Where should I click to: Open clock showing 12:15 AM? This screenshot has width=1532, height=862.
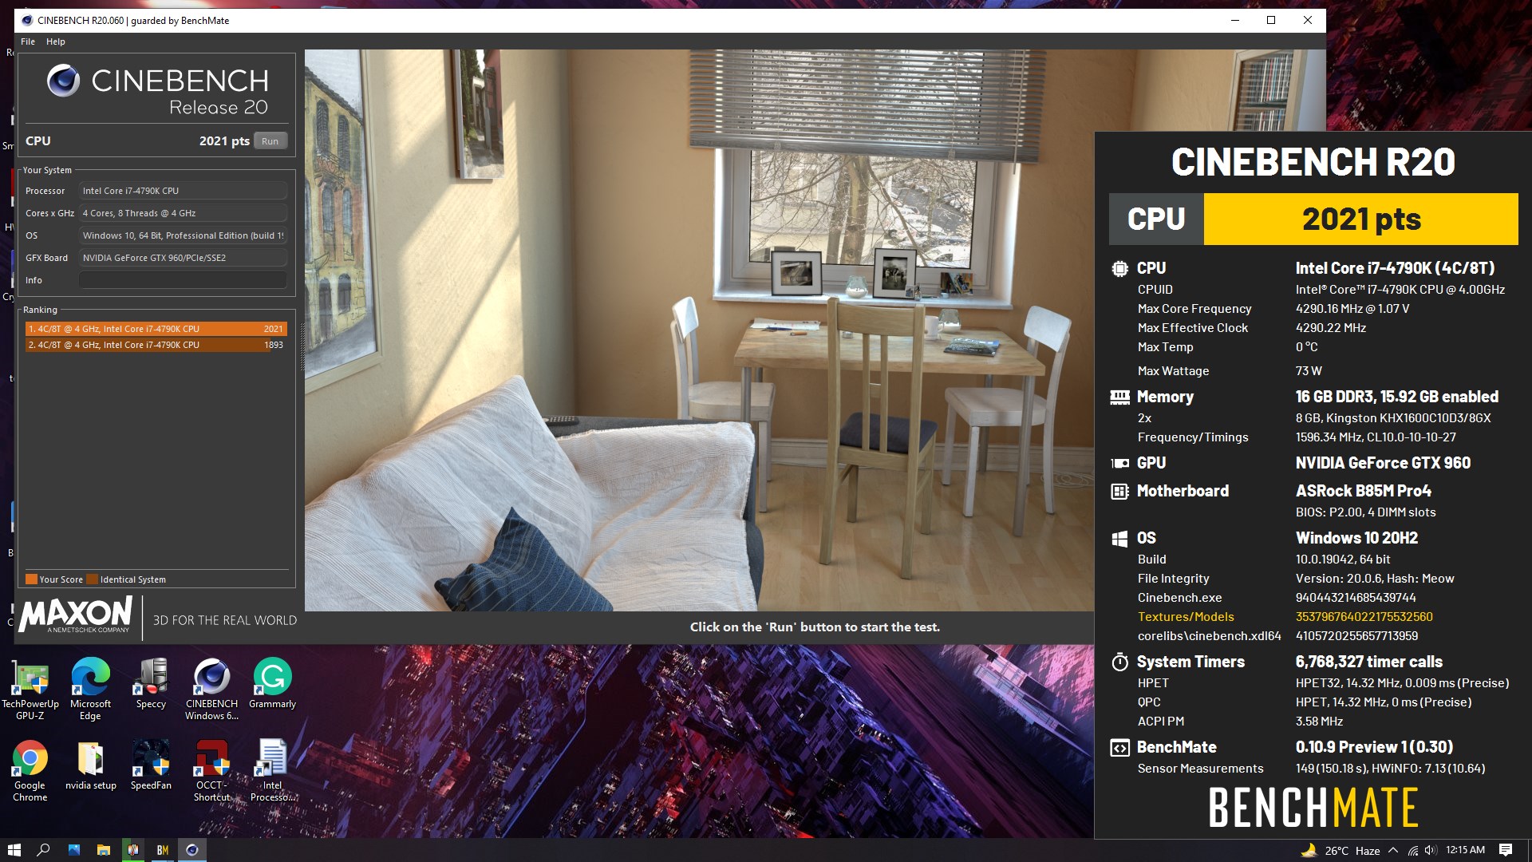(x=1465, y=850)
